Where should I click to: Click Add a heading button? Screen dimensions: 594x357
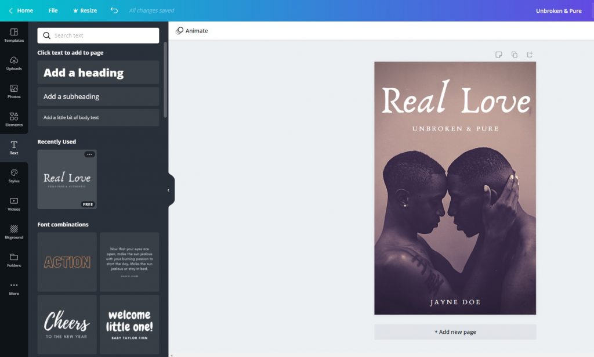98,73
